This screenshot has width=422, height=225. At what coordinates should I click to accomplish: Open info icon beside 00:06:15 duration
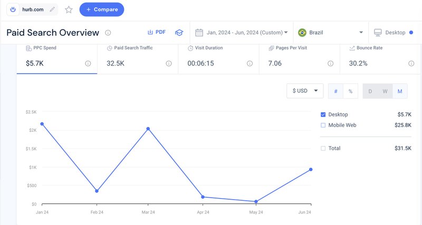250,63
